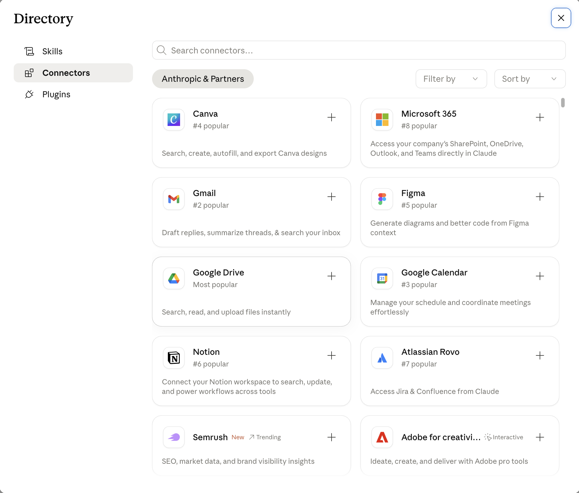Click the connectors list scrollbar thumb
This screenshot has height=493, width=579.
pos(563,103)
